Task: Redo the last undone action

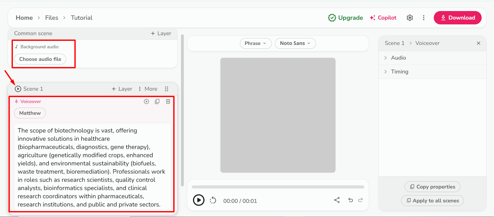Action: coord(361,200)
